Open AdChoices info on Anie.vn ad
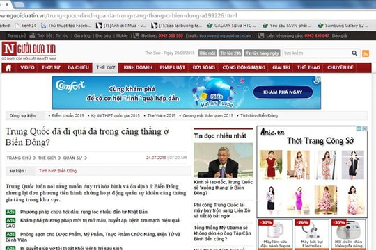Screen dimensions: 376x250 (359, 128)
